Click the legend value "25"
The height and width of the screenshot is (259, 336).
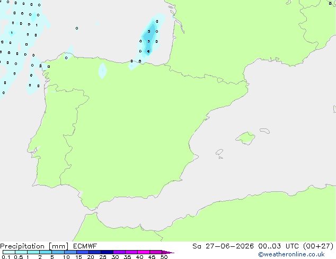(103, 257)
